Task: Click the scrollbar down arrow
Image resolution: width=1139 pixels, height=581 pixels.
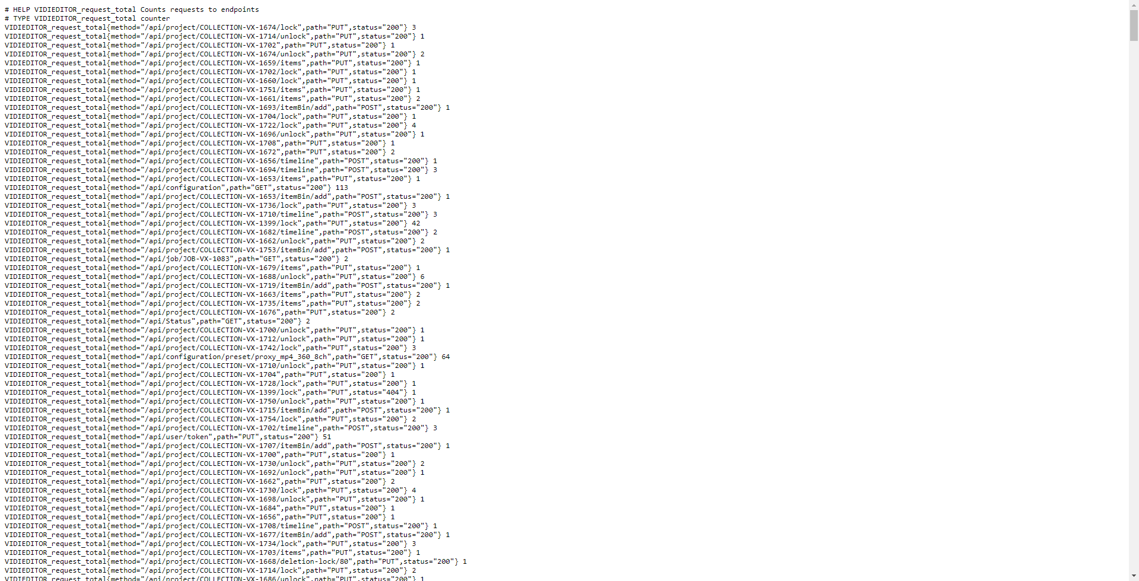Action: coord(1134,576)
